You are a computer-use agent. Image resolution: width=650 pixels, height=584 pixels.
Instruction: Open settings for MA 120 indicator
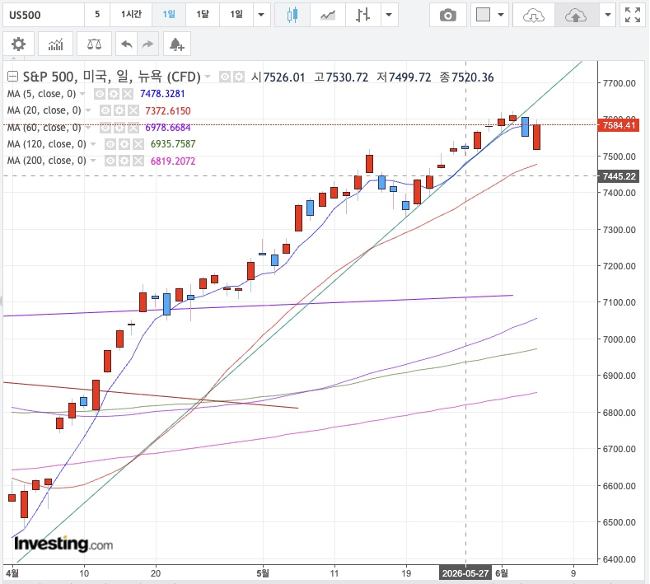coord(124,144)
